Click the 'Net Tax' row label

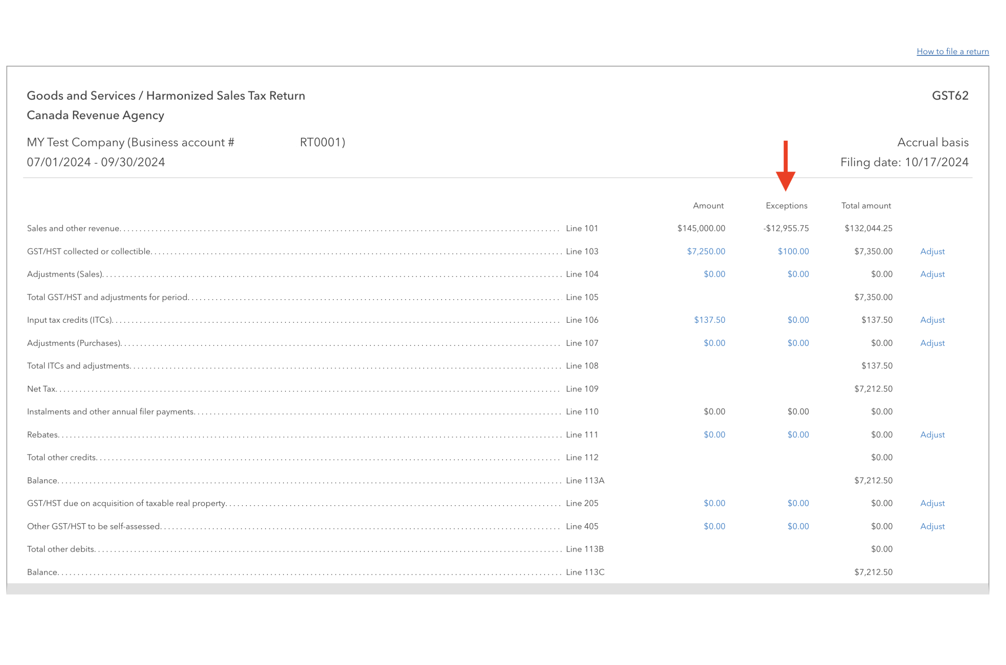pyautogui.click(x=41, y=389)
